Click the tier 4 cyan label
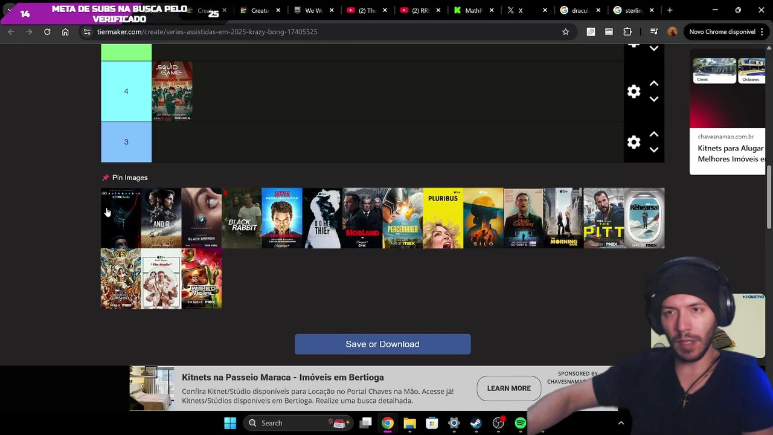The height and width of the screenshot is (435, 773). coord(126,91)
